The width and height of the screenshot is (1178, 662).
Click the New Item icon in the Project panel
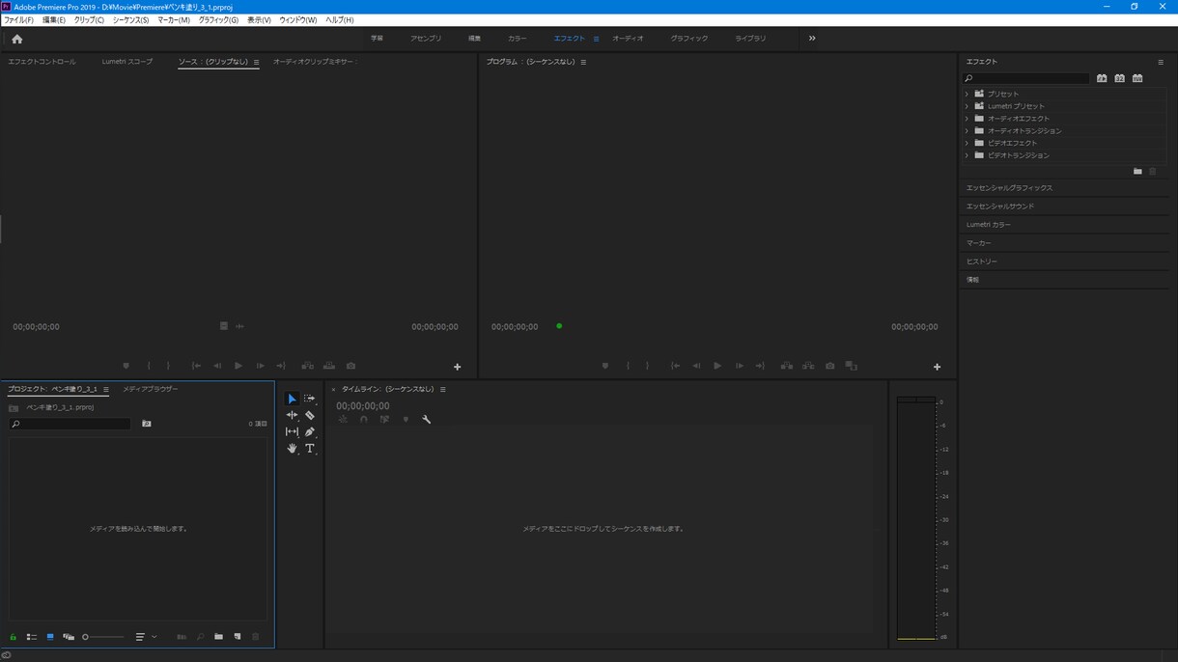[x=238, y=637]
